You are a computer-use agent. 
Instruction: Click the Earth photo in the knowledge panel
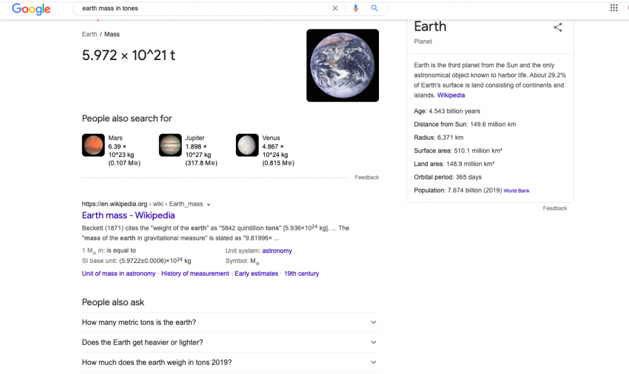coord(342,65)
